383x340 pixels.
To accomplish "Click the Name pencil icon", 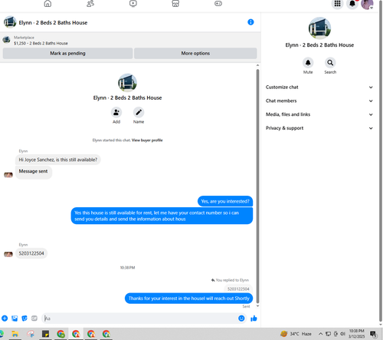I will pyautogui.click(x=139, y=112).
